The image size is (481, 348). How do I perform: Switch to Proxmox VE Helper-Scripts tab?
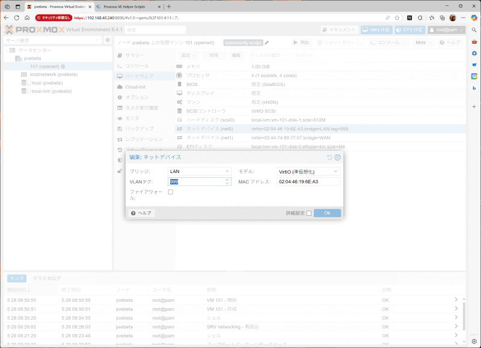click(128, 7)
